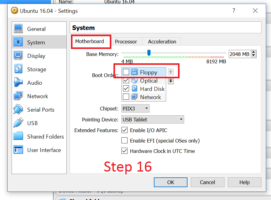The height and width of the screenshot is (200, 271).
Task: Switch to the Processor tab
Action: [x=126, y=42]
